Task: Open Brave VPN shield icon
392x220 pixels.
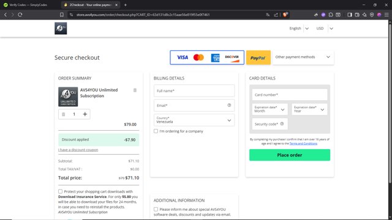Action: coord(372,15)
